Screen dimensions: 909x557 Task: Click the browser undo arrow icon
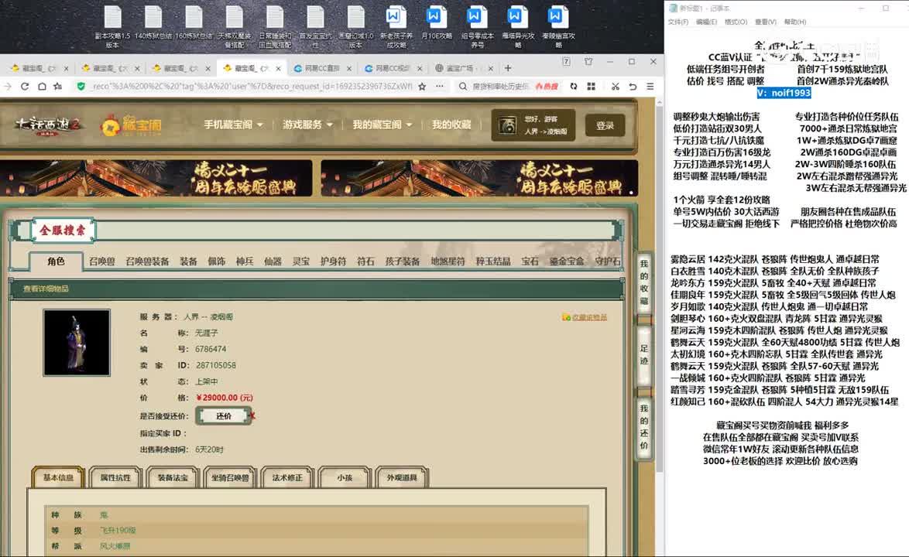(x=633, y=87)
